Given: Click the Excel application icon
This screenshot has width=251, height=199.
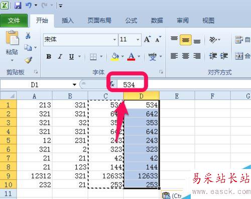Looking at the screenshot, I should (5, 5).
